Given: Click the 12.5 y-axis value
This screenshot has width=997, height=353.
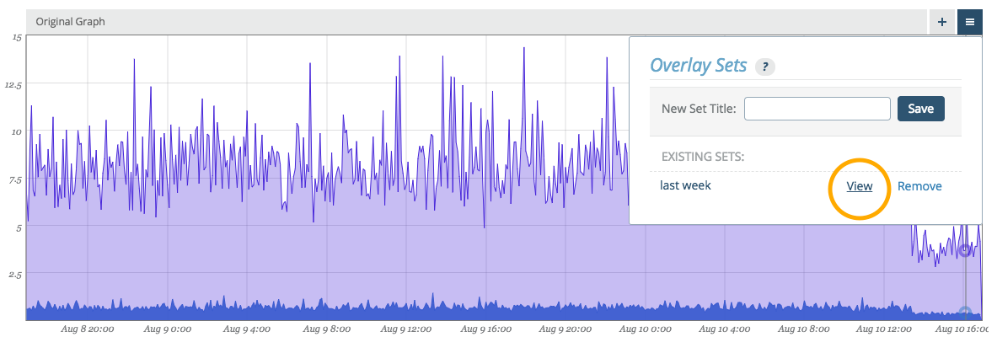Looking at the screenshot, I should click(14, 84).
